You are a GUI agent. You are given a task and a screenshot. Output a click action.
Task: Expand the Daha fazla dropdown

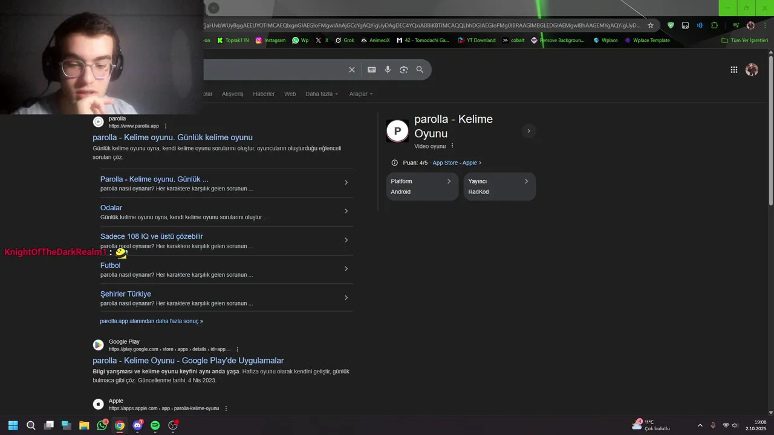[x=322, y=94]
